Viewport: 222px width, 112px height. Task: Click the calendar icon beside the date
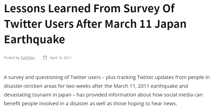(45, 58)
